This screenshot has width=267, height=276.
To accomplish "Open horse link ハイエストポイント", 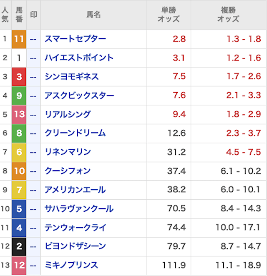I will point(79,58).
